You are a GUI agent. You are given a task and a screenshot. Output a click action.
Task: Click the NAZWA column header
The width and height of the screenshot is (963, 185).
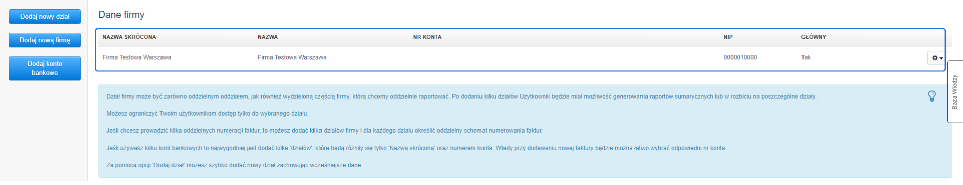click(x=268, y=37)
